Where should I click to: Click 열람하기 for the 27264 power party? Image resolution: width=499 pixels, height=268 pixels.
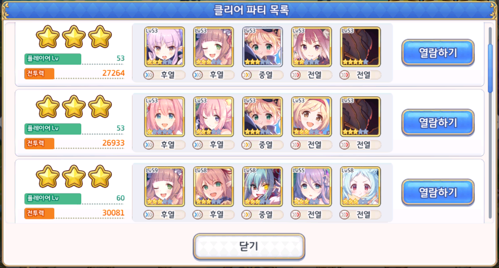pyautogui.click(x=438, y=52)
